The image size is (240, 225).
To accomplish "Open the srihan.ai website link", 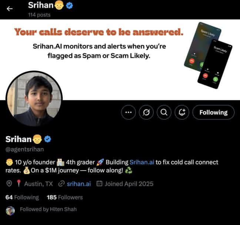I will [x=79, y=184].
